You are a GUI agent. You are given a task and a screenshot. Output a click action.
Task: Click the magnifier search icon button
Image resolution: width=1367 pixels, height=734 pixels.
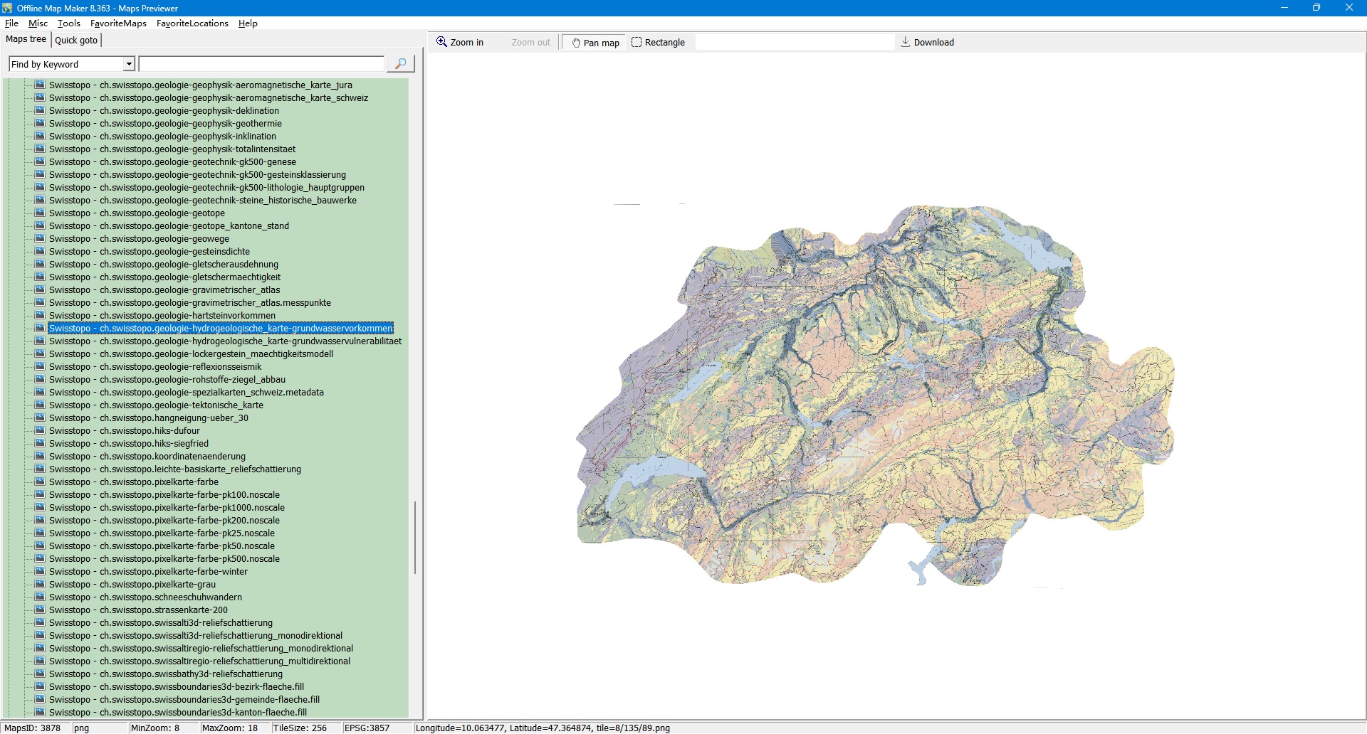400,64
